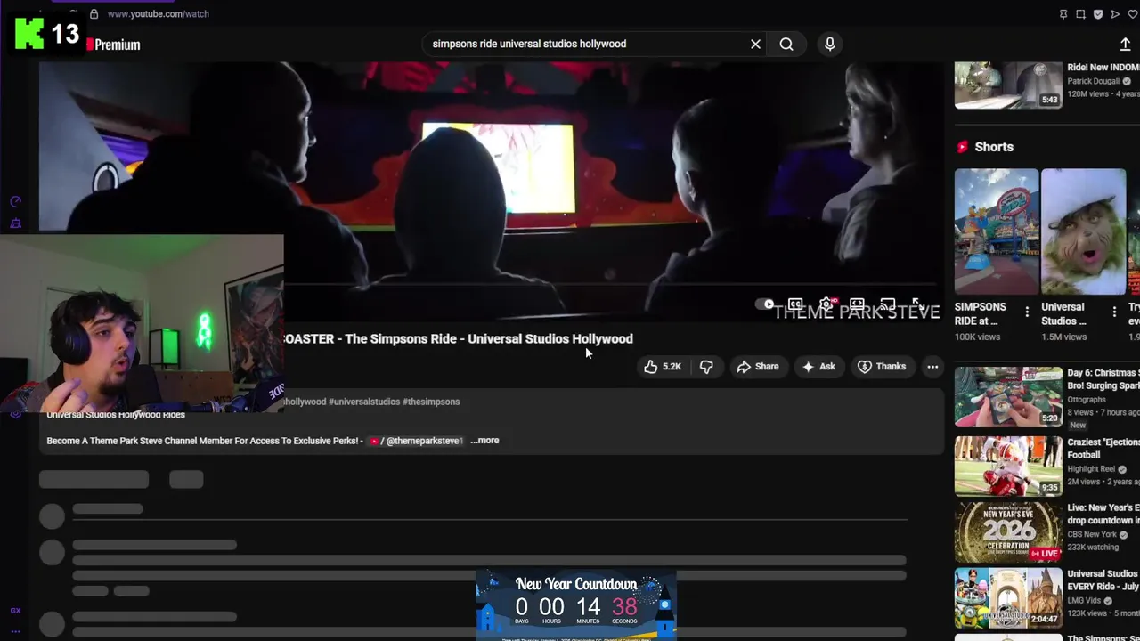Click the Ask button with sparkle icon
1140x641 pixels.
[x=818, y=367]
